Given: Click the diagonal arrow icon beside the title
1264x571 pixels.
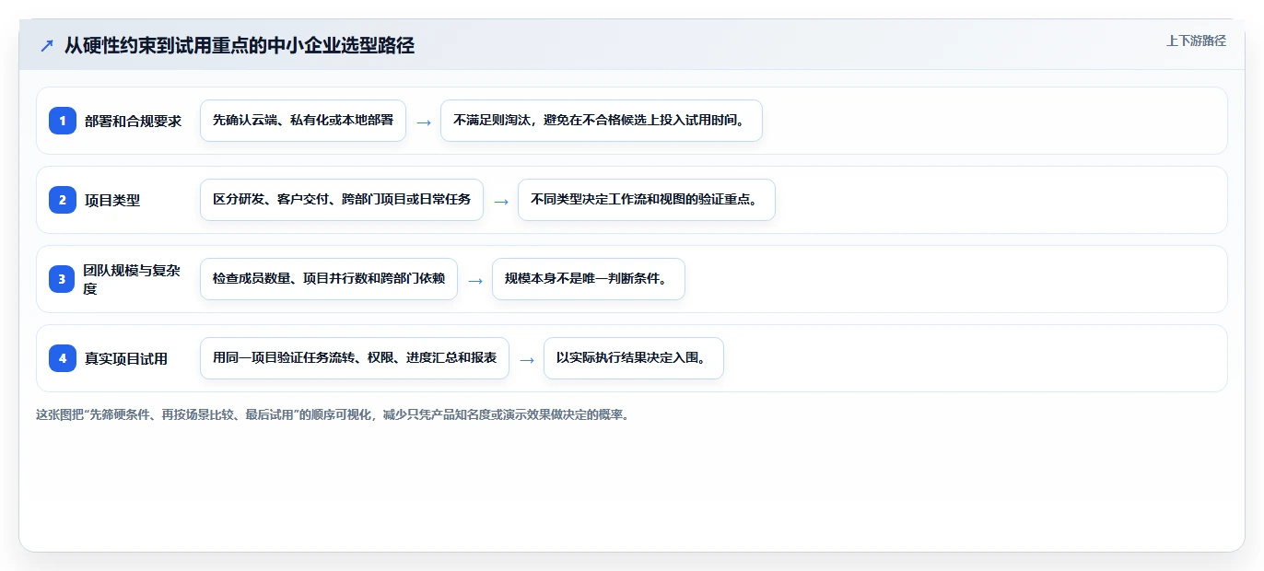Looking at the screenshot, I should pos(47,46).
